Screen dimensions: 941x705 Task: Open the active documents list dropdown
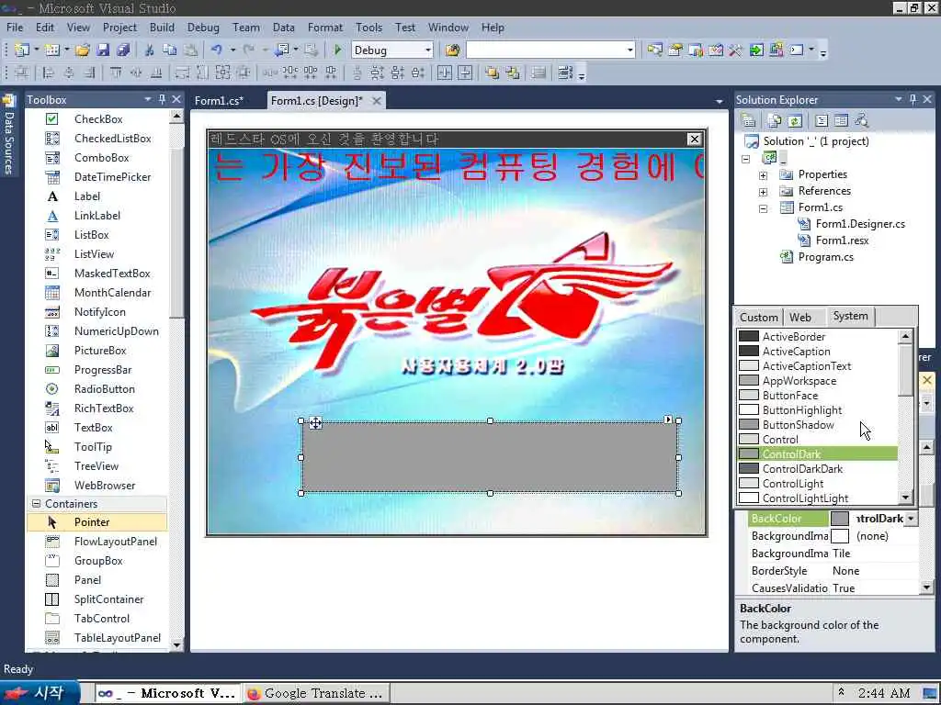click(x=719, y=101)
